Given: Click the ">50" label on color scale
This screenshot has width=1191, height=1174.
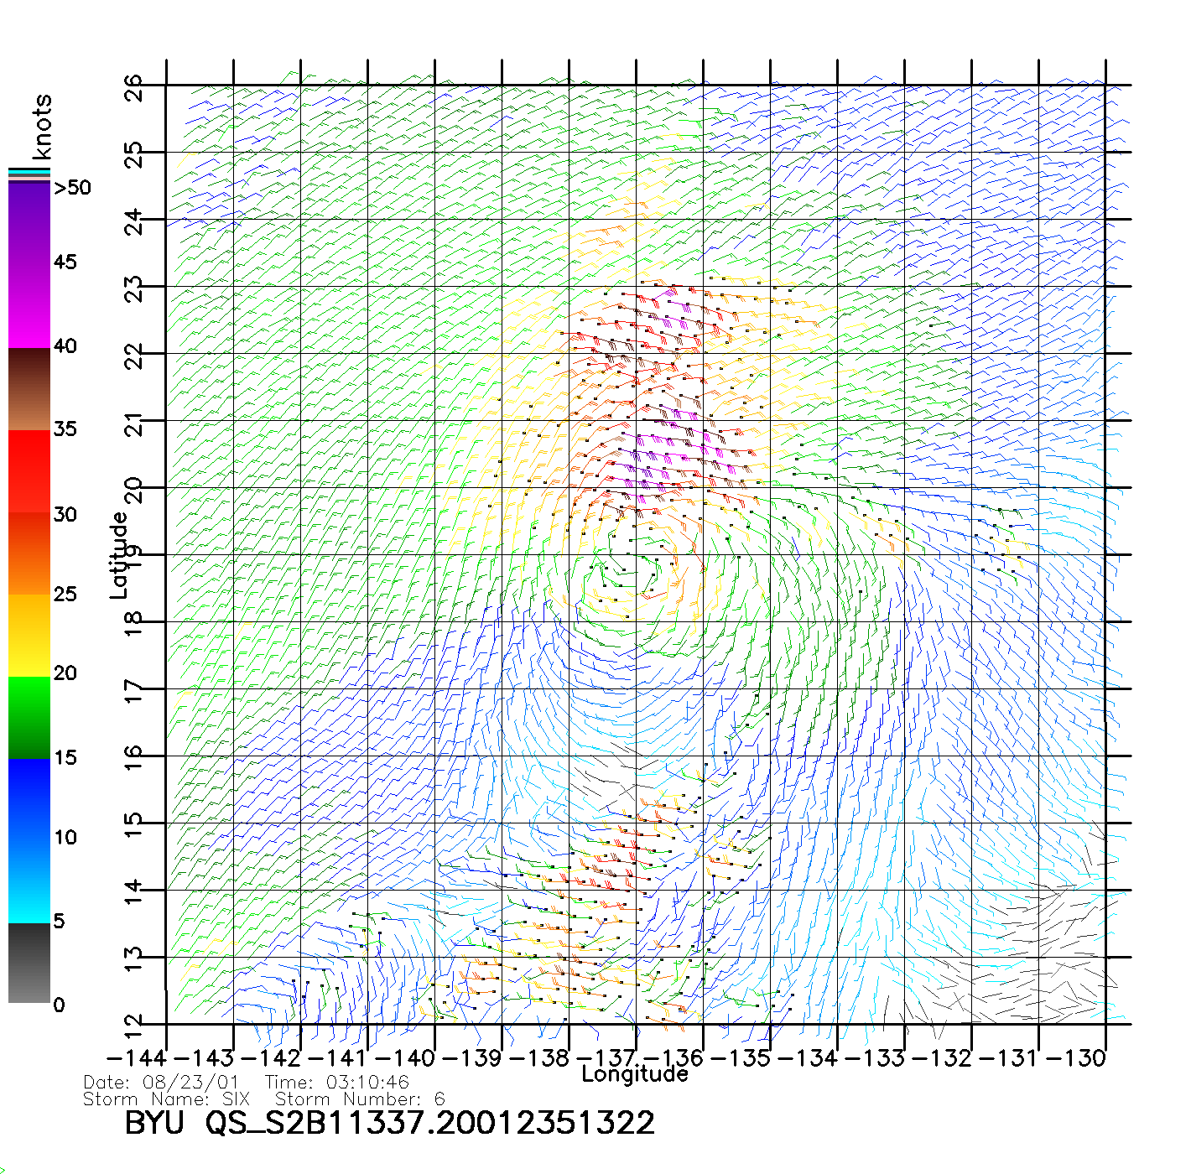Looking at the screenshot, I should tap(72, 188).
